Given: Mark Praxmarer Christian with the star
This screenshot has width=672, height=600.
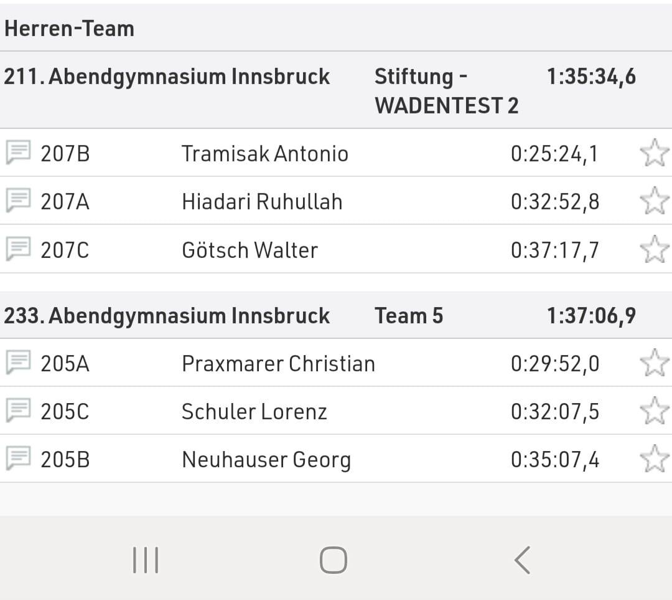Looking at the screenshot, I should [654, 363].
